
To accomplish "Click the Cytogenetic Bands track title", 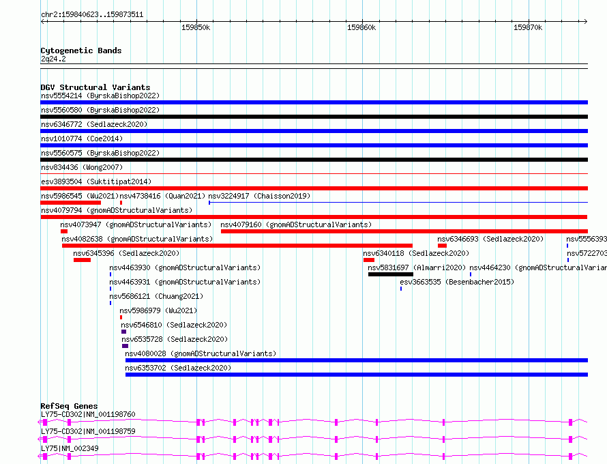I will click(x=81, y=50).
